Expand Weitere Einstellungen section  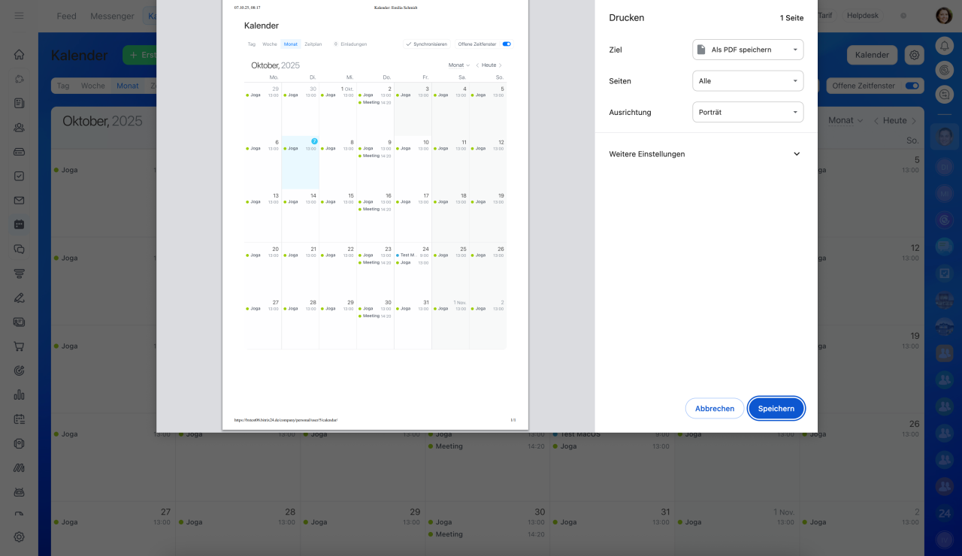tap(706, 154)
